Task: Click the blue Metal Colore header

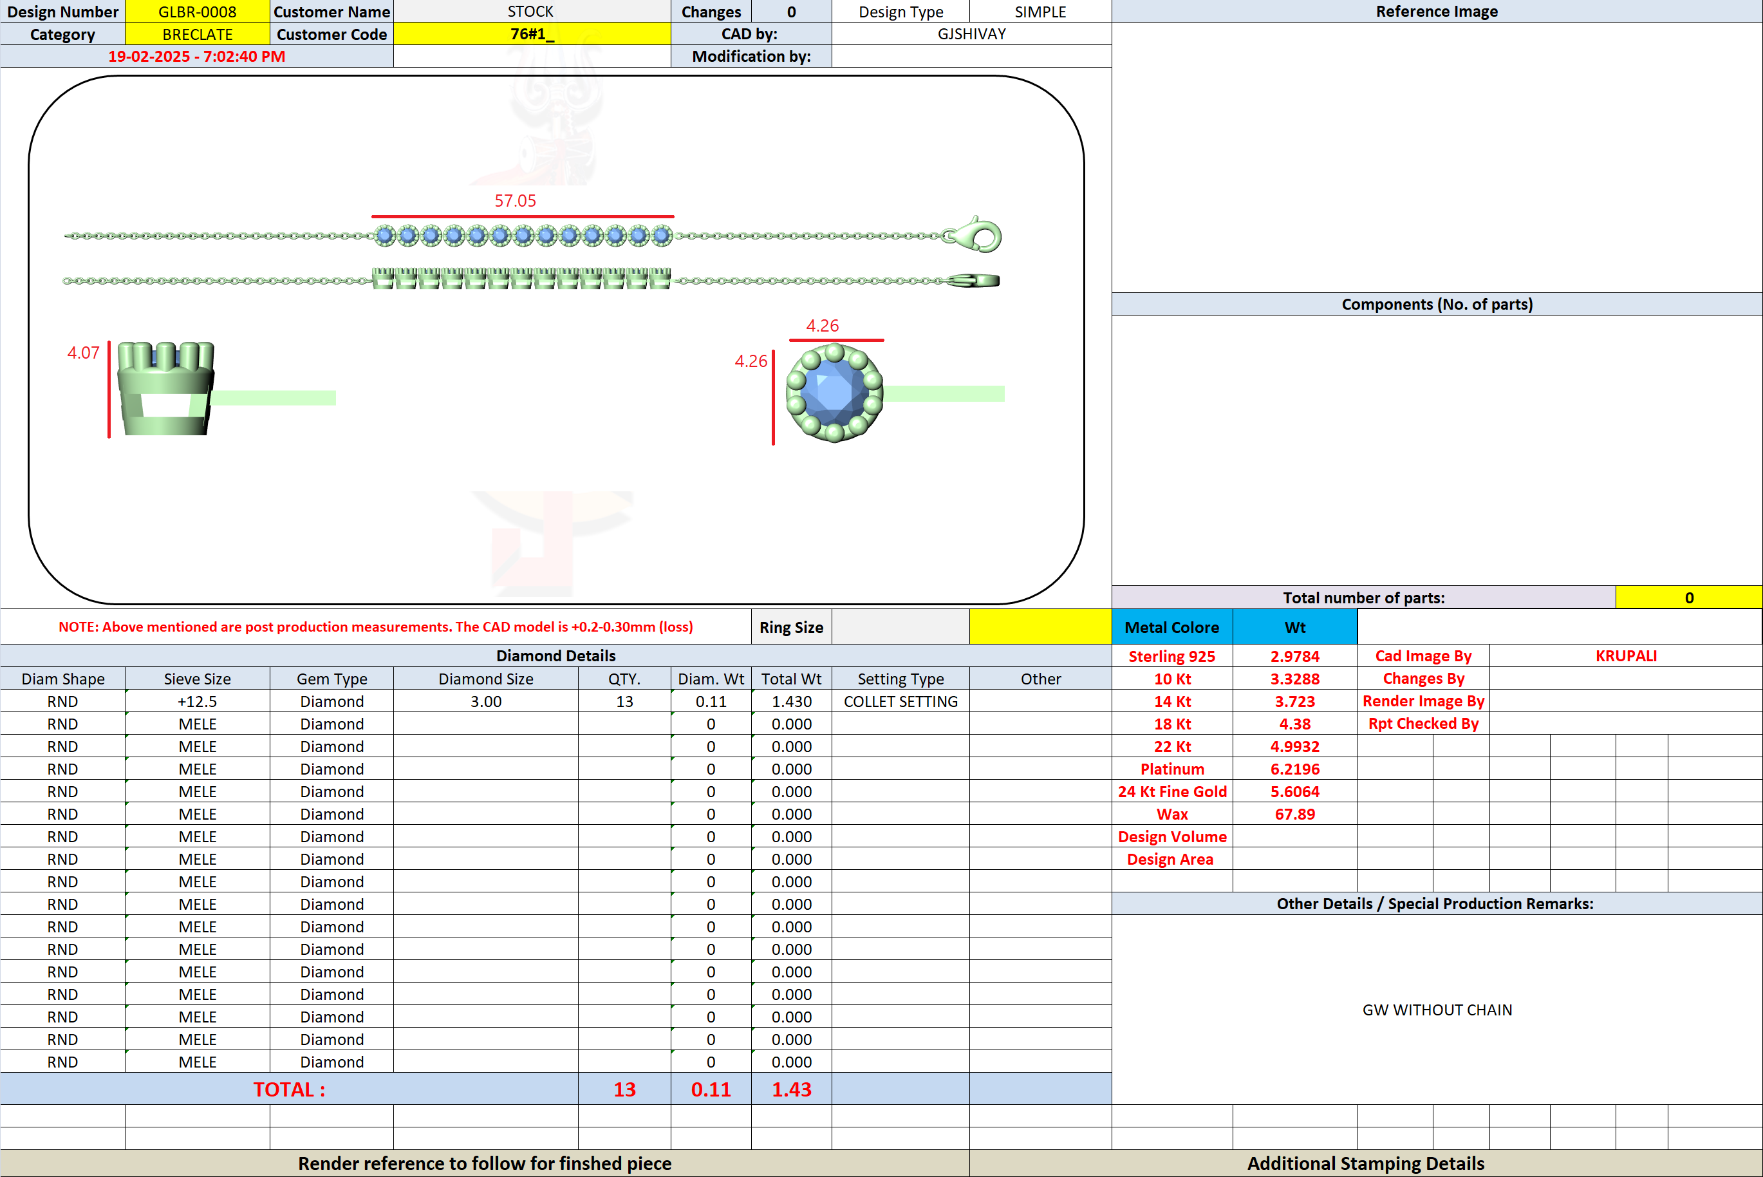Action: tap(1172, 626)
